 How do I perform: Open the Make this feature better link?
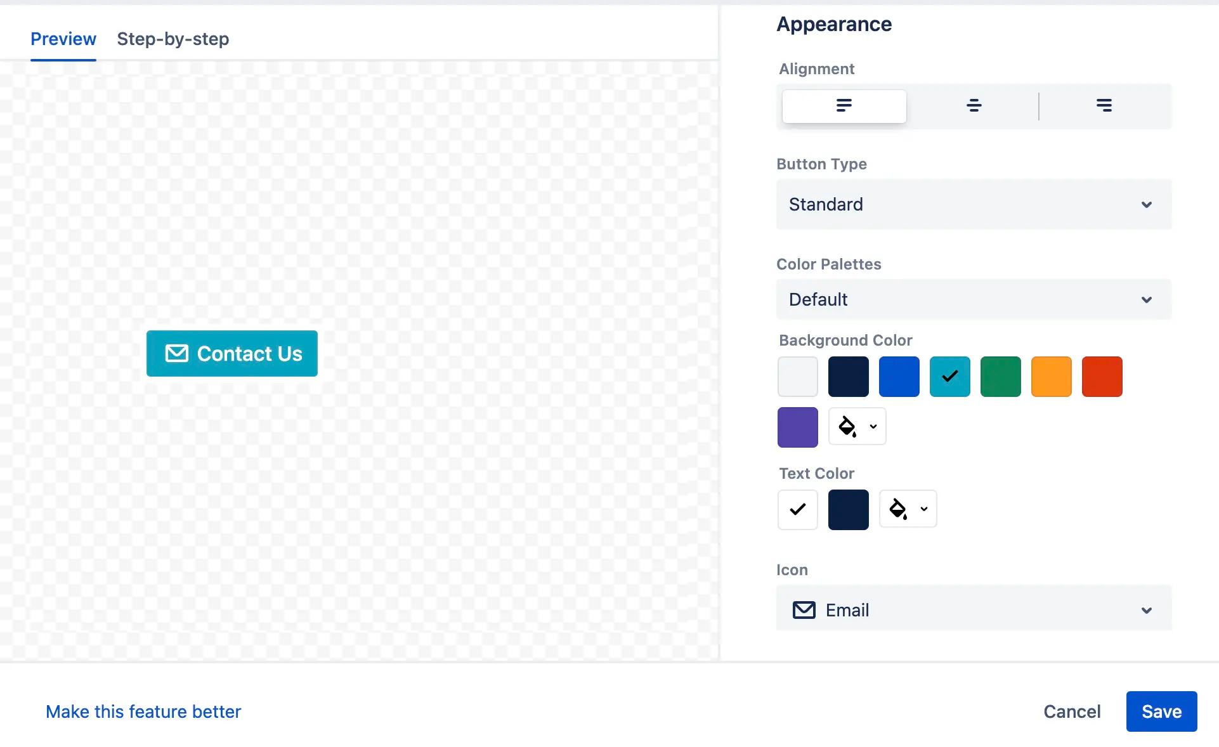143,711
